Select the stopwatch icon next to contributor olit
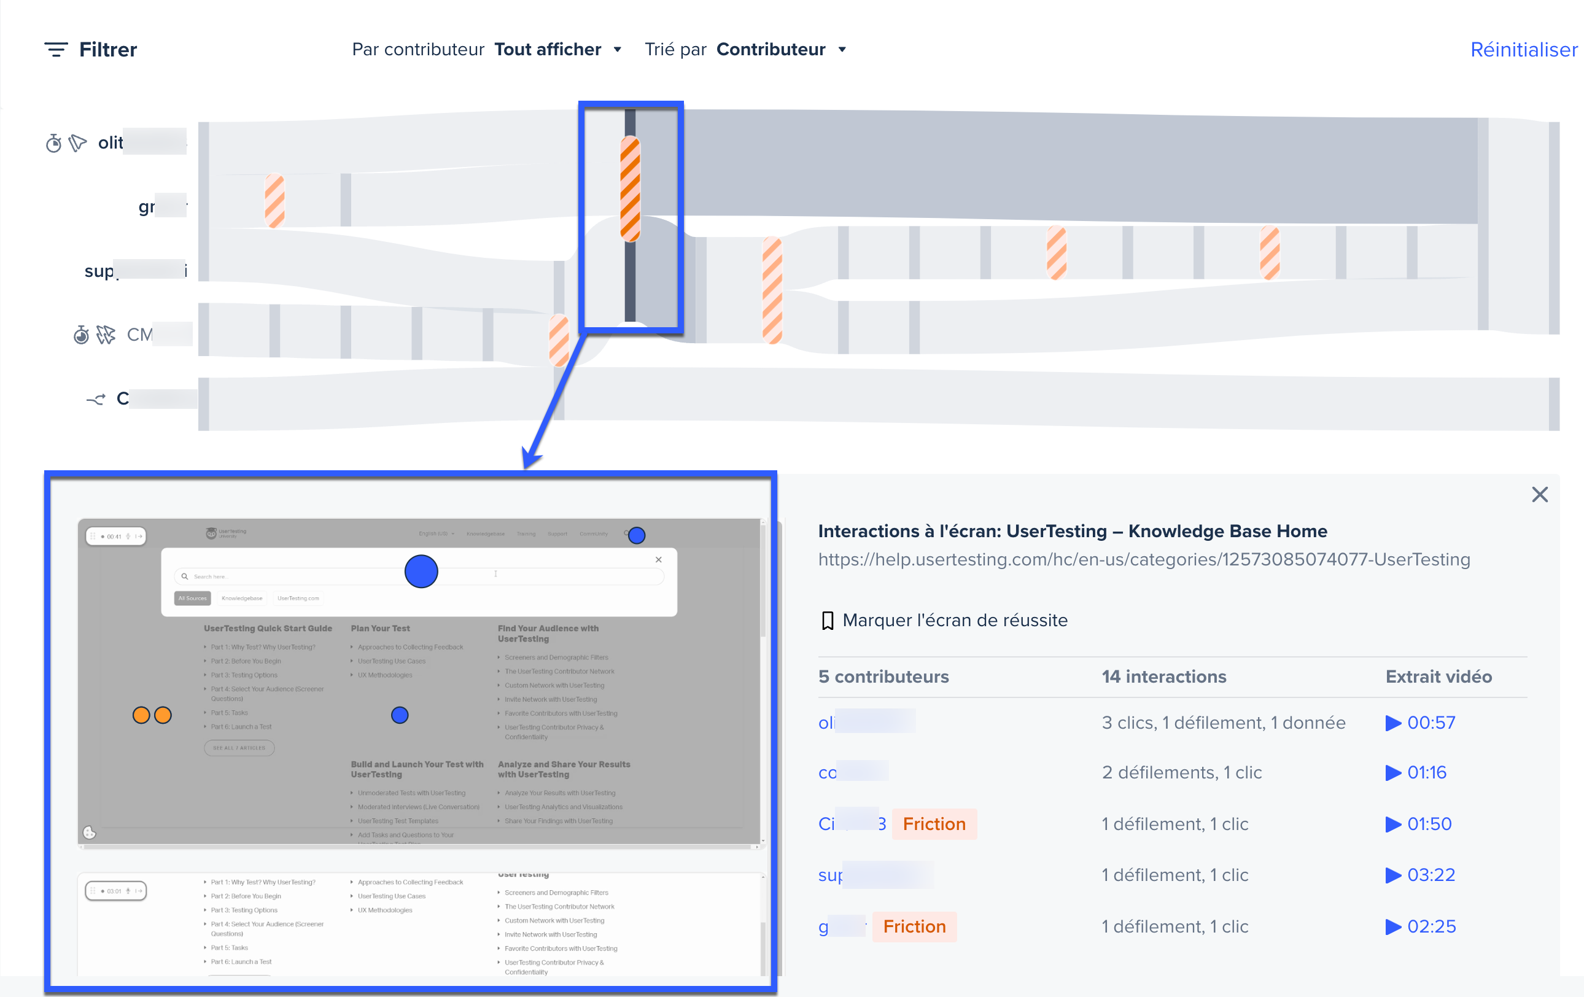Image resolution: width=1584 pixels, height=997 pixels. click(x=54, y=142)
